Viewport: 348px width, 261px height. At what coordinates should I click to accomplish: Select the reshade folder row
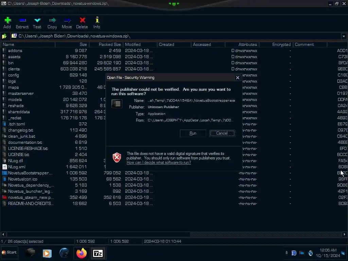[x=16, y=106]
